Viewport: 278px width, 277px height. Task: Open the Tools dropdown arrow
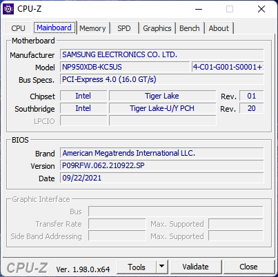pyautogui.click(x=162, y=267)
